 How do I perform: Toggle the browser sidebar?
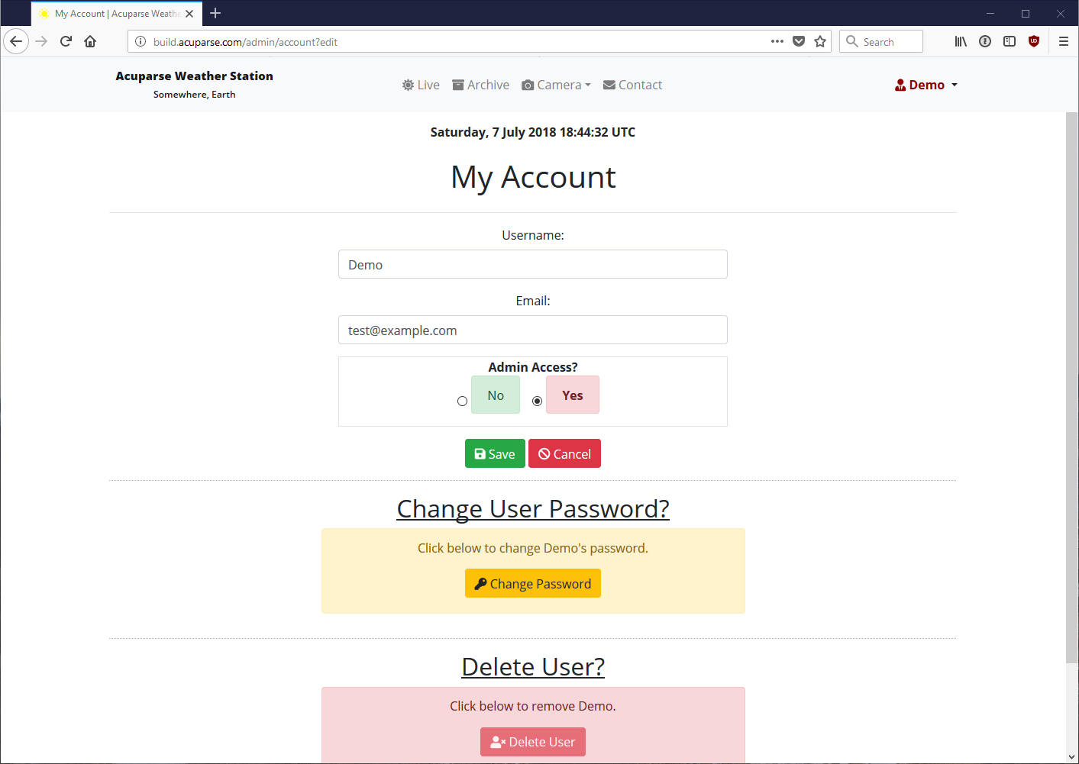click(x=1010, y=41)
